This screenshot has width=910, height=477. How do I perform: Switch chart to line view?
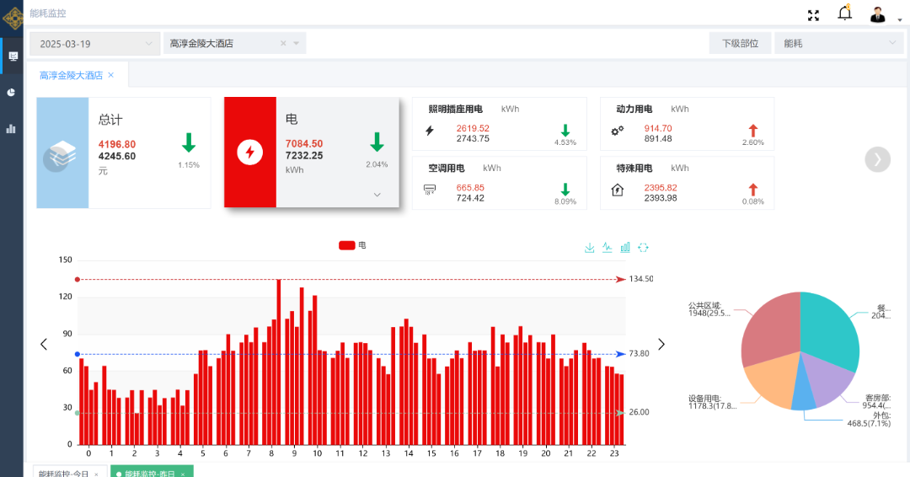(x=607, y=247)
